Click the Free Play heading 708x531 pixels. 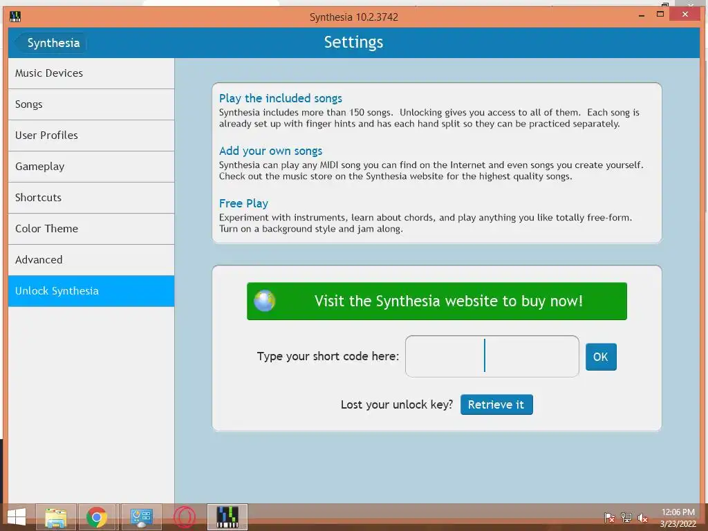tap(243, 204)
